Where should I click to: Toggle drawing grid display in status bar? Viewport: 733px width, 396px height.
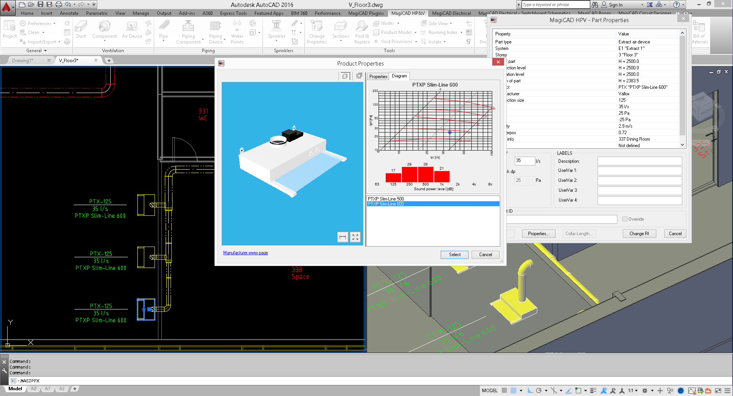pos(504,390)
